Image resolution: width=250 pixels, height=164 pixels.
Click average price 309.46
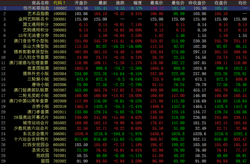[x=240, y=52]
